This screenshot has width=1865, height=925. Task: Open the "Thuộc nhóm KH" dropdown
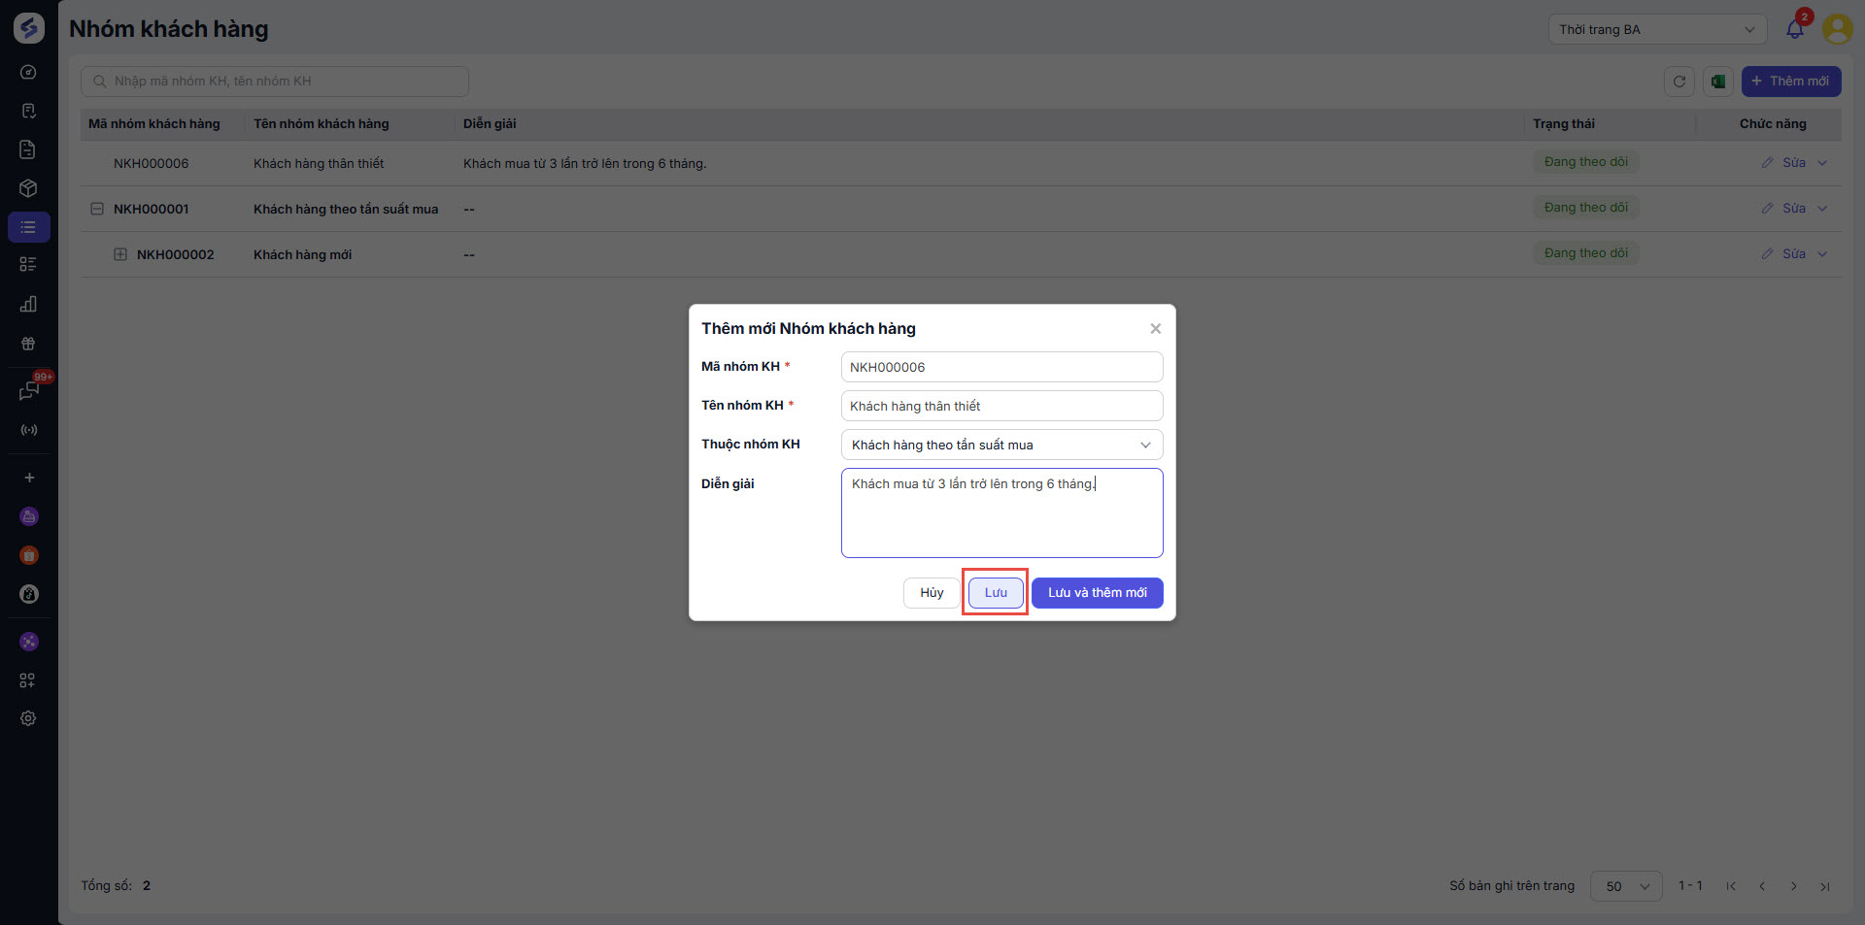click(1001, 445)
